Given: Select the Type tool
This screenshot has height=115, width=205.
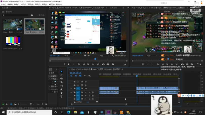Looking at the screenshot, I should pos(61,96).
